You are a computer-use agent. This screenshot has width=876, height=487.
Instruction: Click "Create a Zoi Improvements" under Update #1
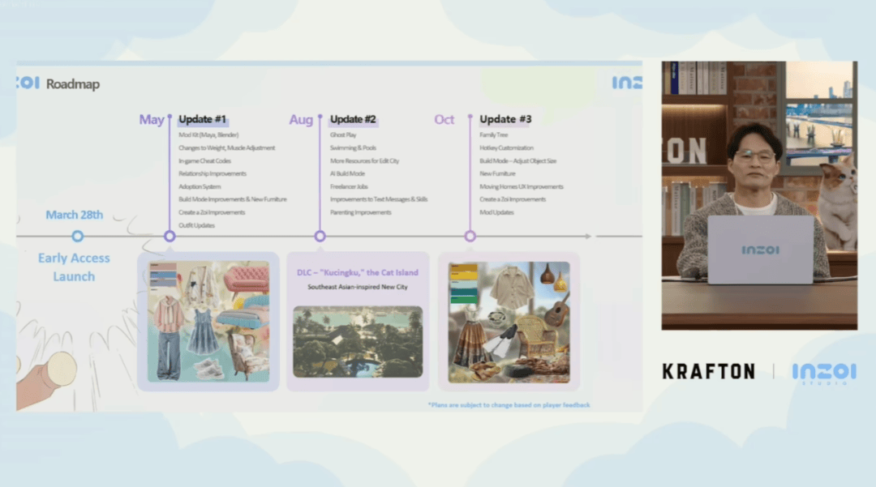212,212
